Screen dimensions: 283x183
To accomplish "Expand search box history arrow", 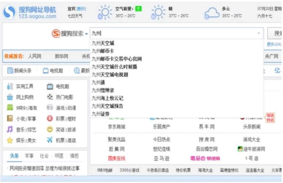I will coord(259,33).
